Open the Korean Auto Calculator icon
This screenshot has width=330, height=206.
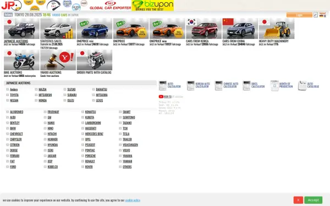coord(191,85)
